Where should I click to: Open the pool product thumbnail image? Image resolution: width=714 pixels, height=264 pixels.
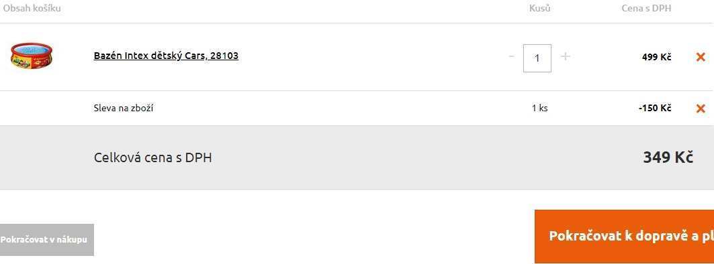point(32,56)
